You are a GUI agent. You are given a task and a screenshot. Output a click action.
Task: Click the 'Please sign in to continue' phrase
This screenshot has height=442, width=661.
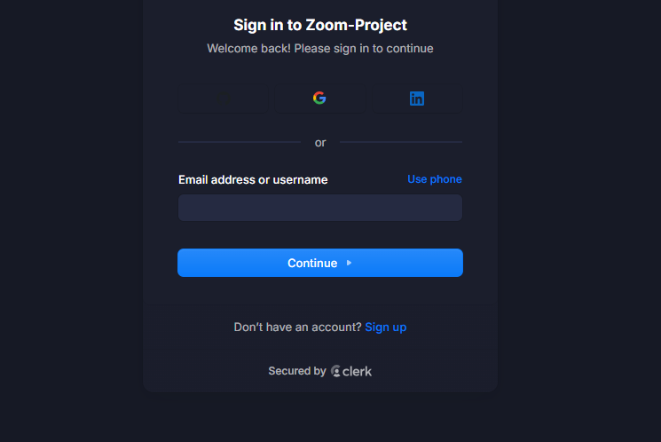pos(364,48)
